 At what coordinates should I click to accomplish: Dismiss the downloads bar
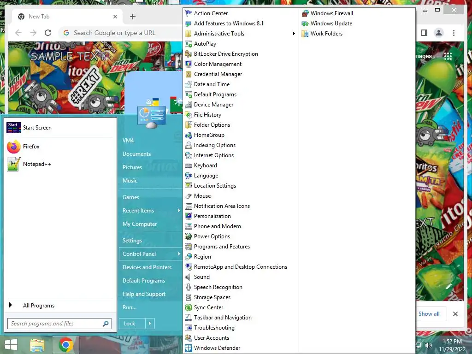pyautogui.click(x=455, y=314)
